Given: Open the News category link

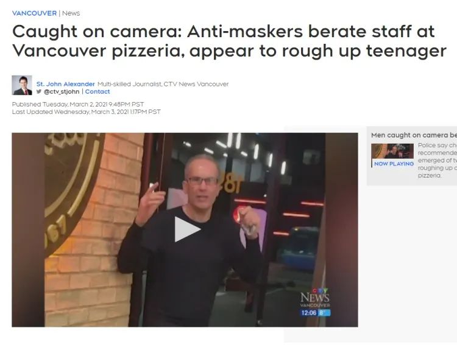Looking at the screenshot, I should point(71,13).
